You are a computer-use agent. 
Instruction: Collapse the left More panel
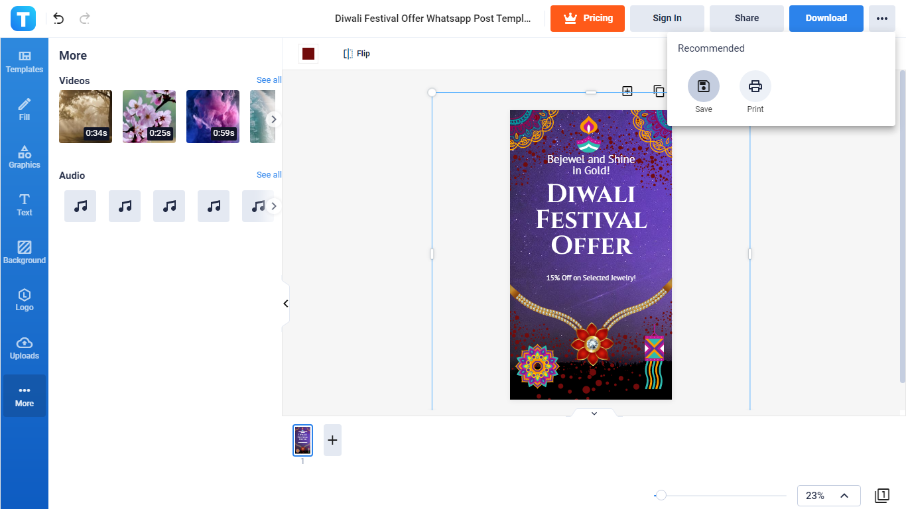[286, 304]
